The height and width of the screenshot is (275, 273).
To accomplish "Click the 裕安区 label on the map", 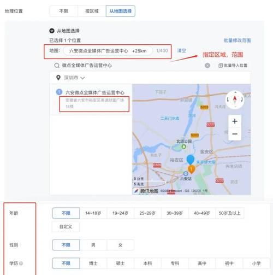I will coord(176,160).
